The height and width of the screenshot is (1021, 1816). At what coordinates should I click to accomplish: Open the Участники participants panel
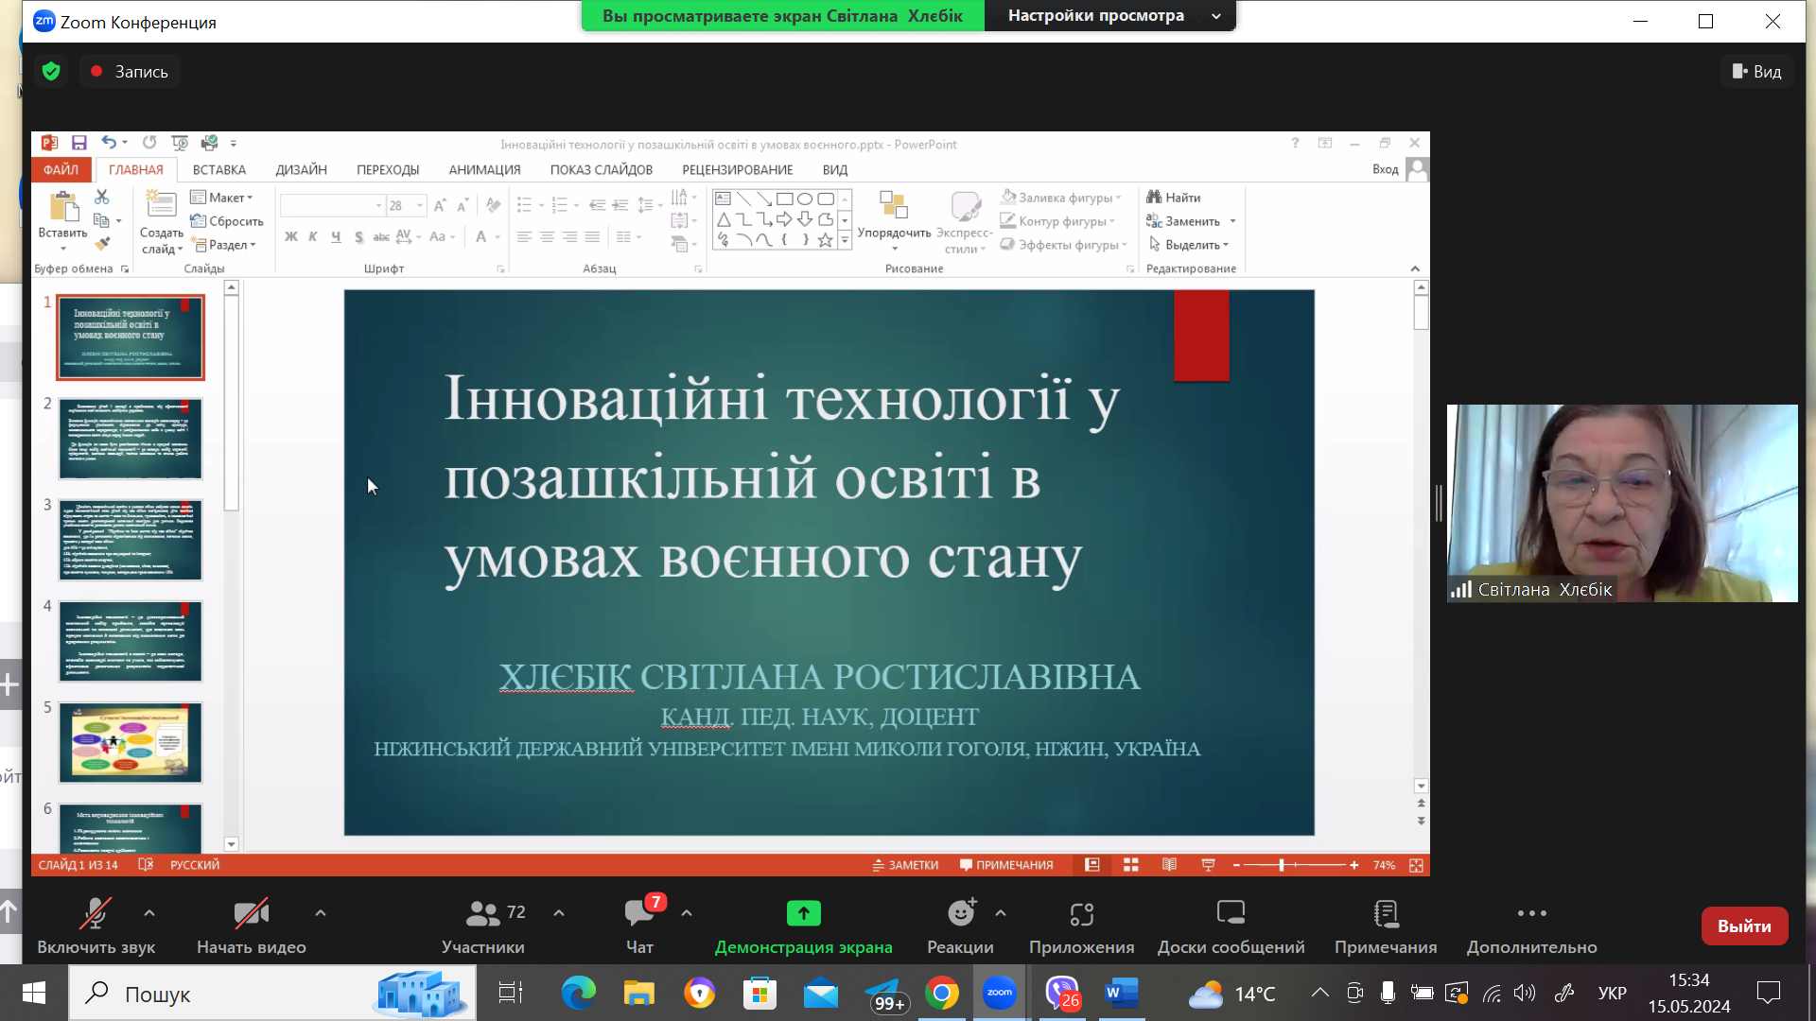point(483,914)
